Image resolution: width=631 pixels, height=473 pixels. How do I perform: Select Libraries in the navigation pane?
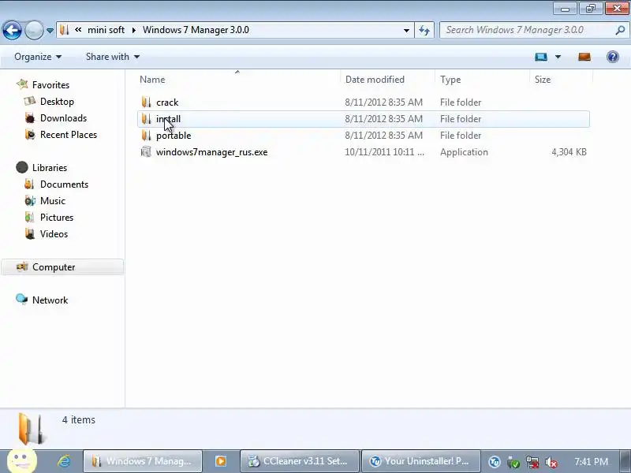click(x=50, y=168)
